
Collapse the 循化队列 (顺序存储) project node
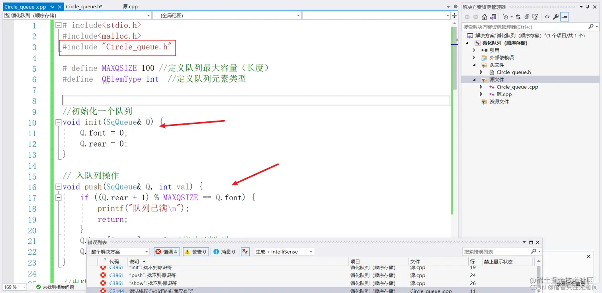tap(467, 43)
